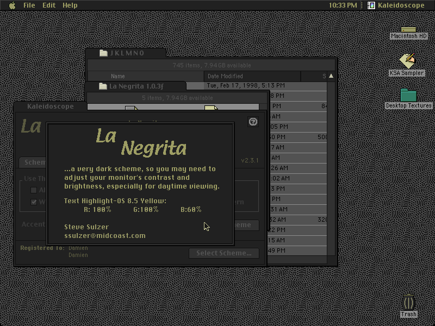This screenshot has height=326, width=435.
Task: Click the folder icon in the JKLMNO title tab
Action: 103,53
